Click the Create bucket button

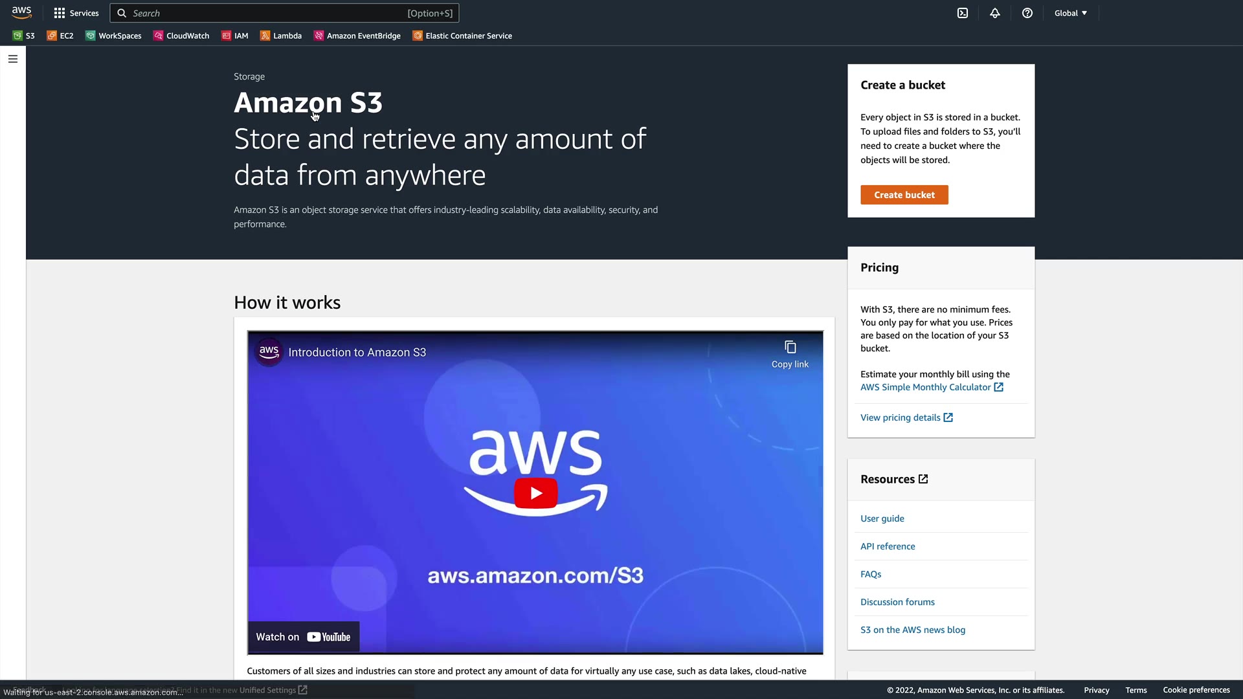click(x=904, y=195)
